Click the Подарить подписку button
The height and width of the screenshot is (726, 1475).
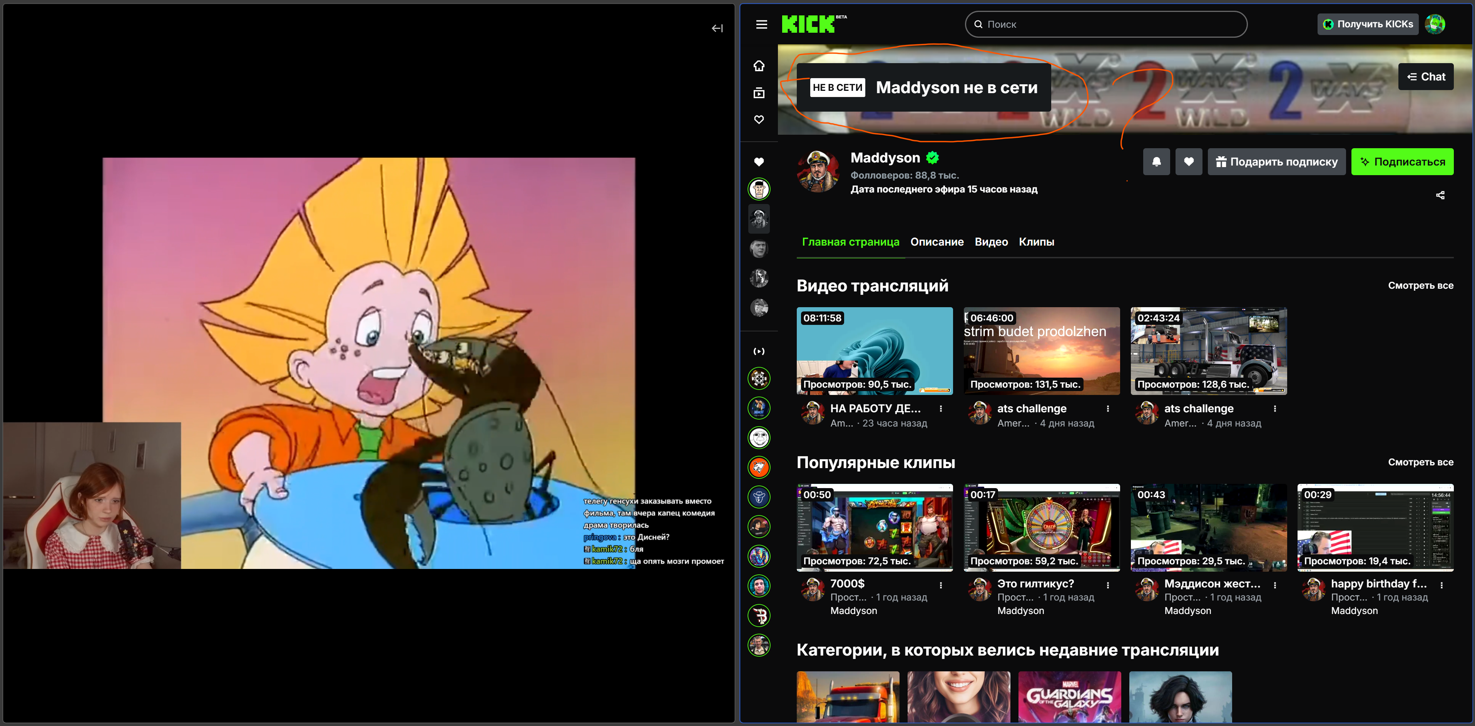click(x=1276, y=161)
